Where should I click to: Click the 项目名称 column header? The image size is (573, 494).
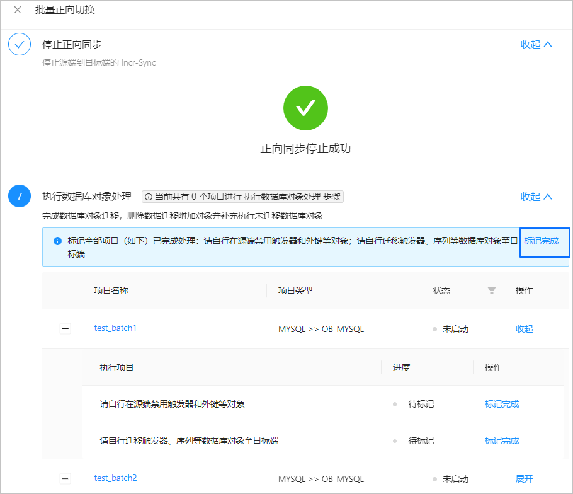coord(111,290)
